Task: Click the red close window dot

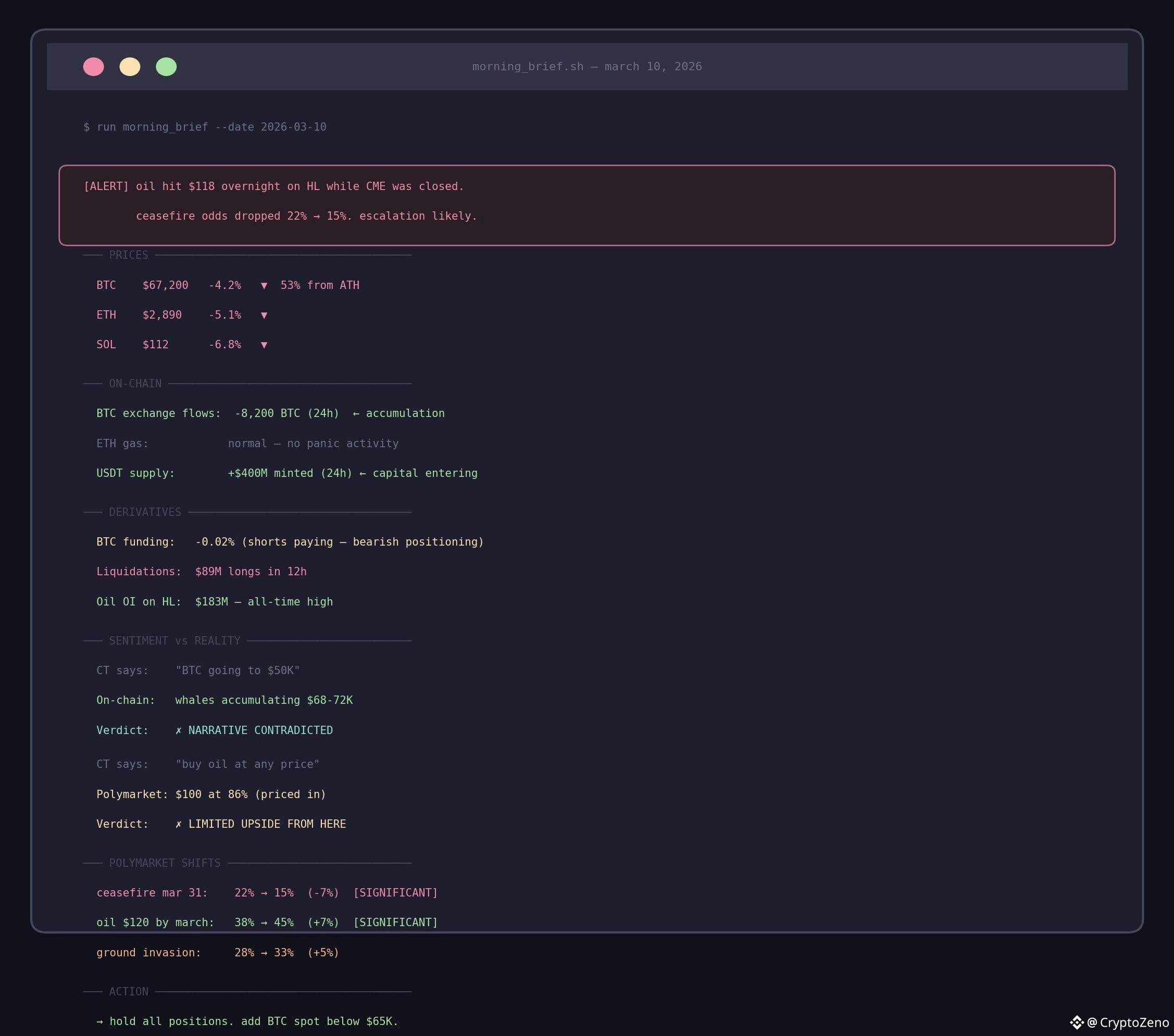Action: click(x=94, y=67)
